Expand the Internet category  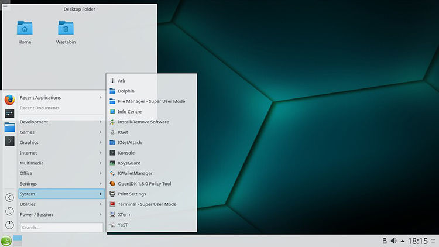click(x=61, y=153)
